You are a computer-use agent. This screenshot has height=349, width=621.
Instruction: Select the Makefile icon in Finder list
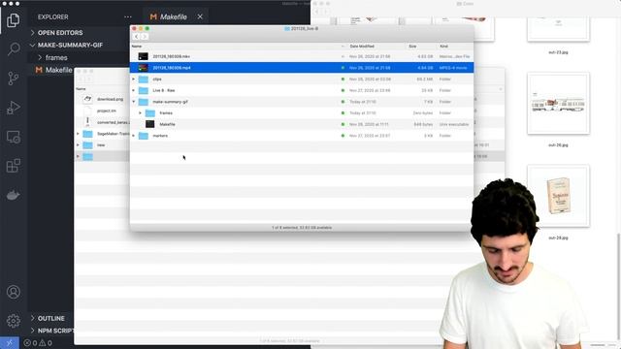(x=149, y=124)
